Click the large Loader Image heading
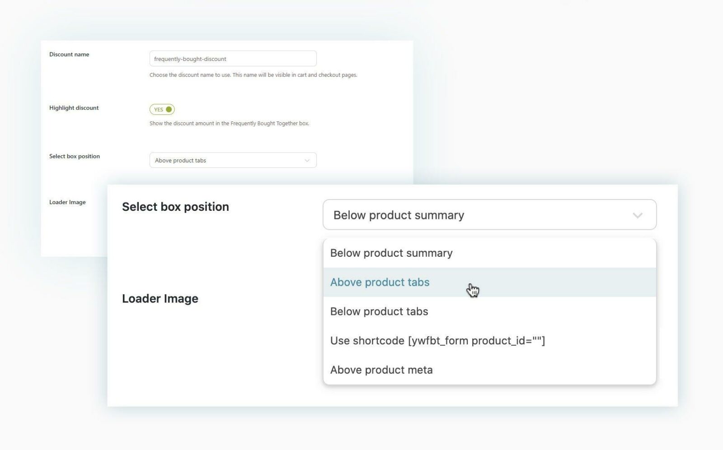Viewport: 723px width, 450px height. click(x=160, y=298)
